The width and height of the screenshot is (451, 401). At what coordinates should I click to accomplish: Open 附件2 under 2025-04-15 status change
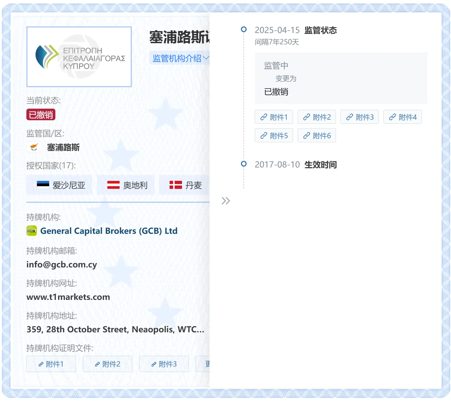pyautogui.click(x=317, y=117)
